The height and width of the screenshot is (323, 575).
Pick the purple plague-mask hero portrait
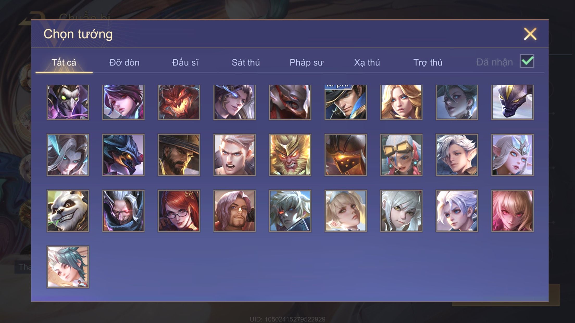point(68,102)
